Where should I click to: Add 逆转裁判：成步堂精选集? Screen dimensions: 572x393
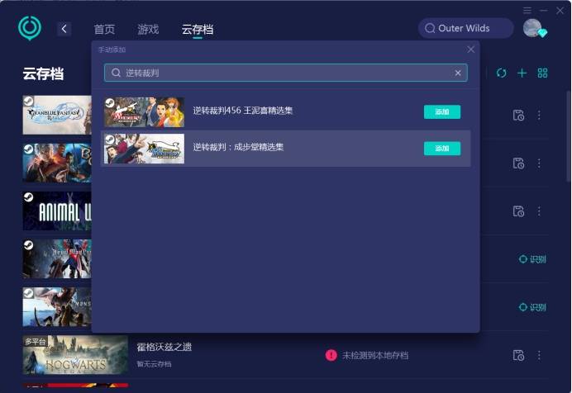coord(441,149)
